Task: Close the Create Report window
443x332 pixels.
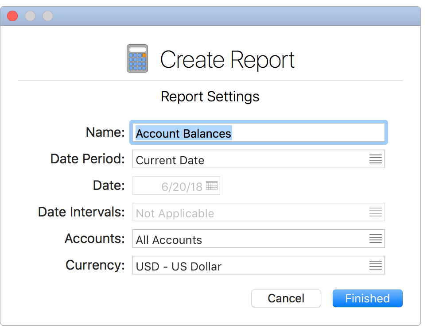Action: (12, 16)
